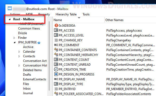
Task: Click the object icon beside PR_FOLDER_ASSOCIATED_CON...
Action: [56, 93]
